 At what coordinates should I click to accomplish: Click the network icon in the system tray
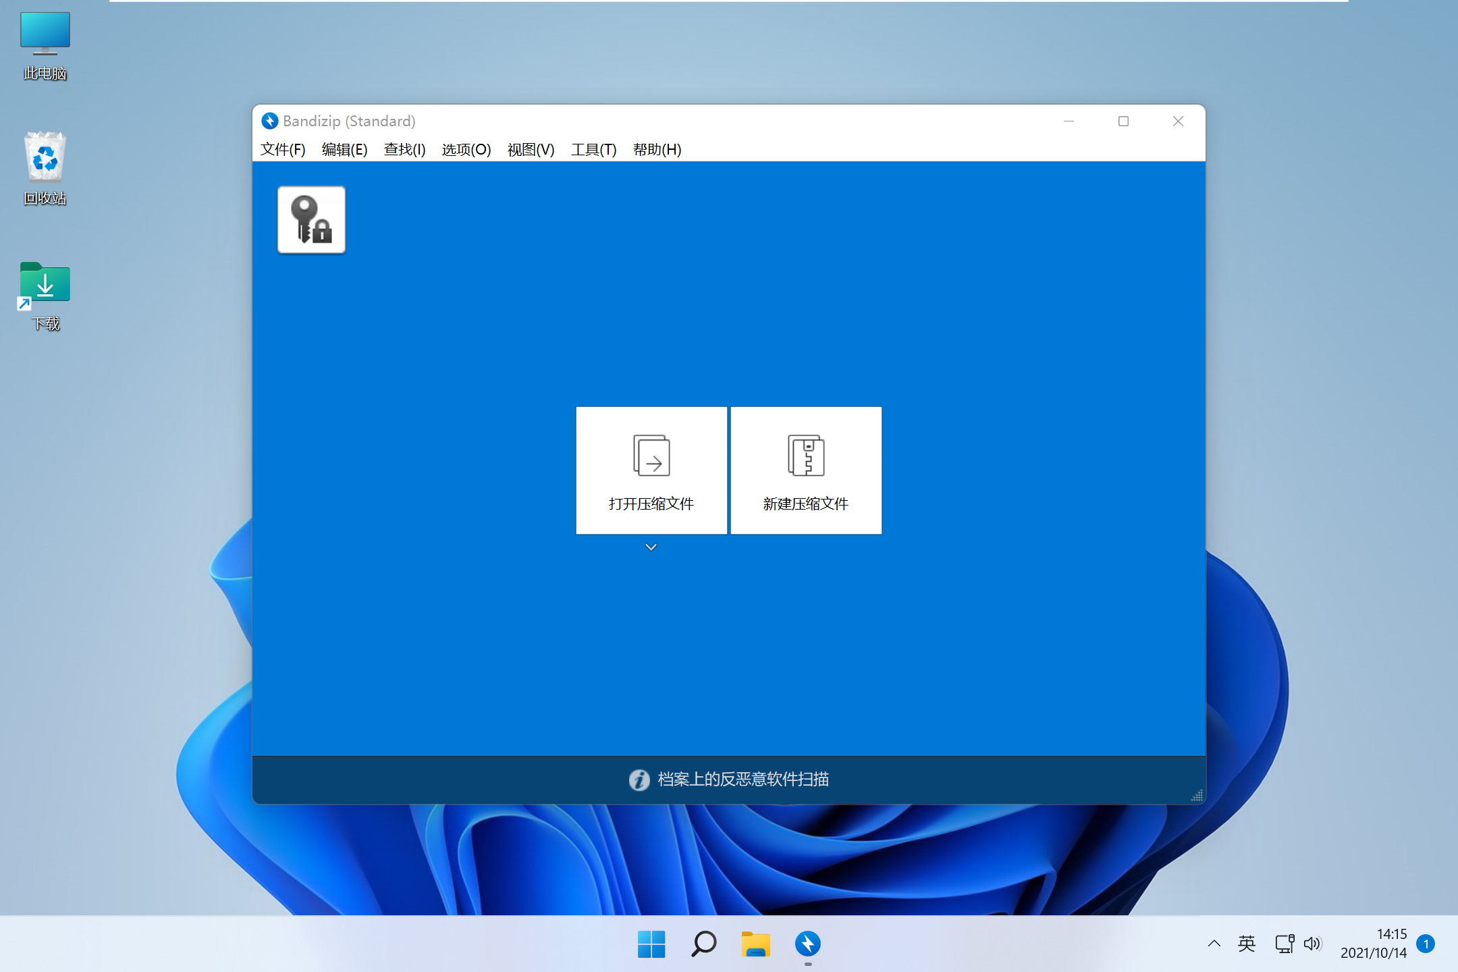(x=1283, y=944)
